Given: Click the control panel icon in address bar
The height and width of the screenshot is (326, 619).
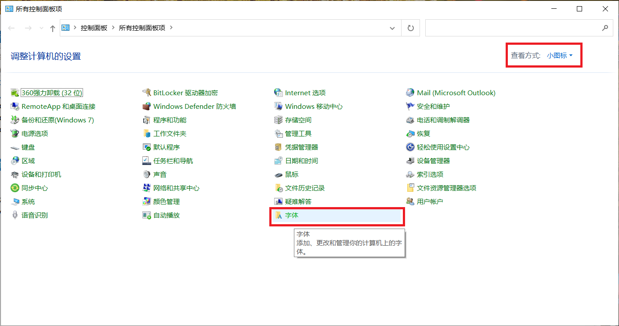Looking at the screenshot, I should (66, 28).
